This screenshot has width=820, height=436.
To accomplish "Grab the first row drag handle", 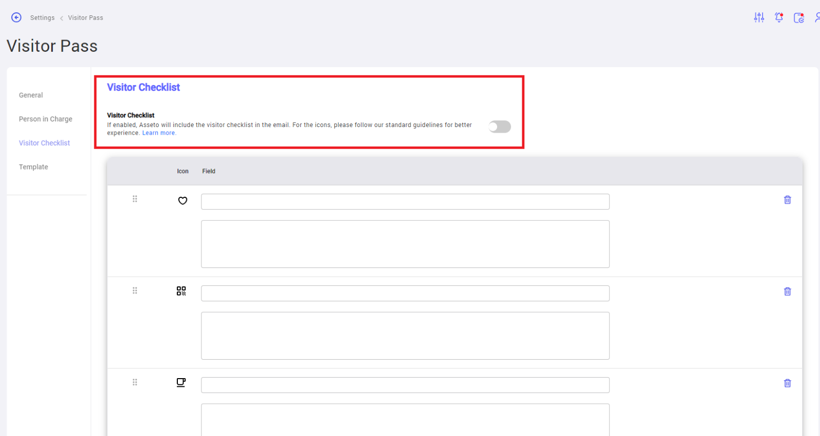I will tap(135, 199).
